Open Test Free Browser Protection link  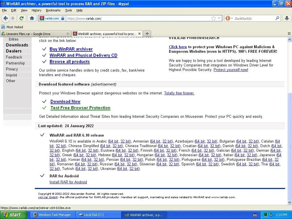click(80, 108)
